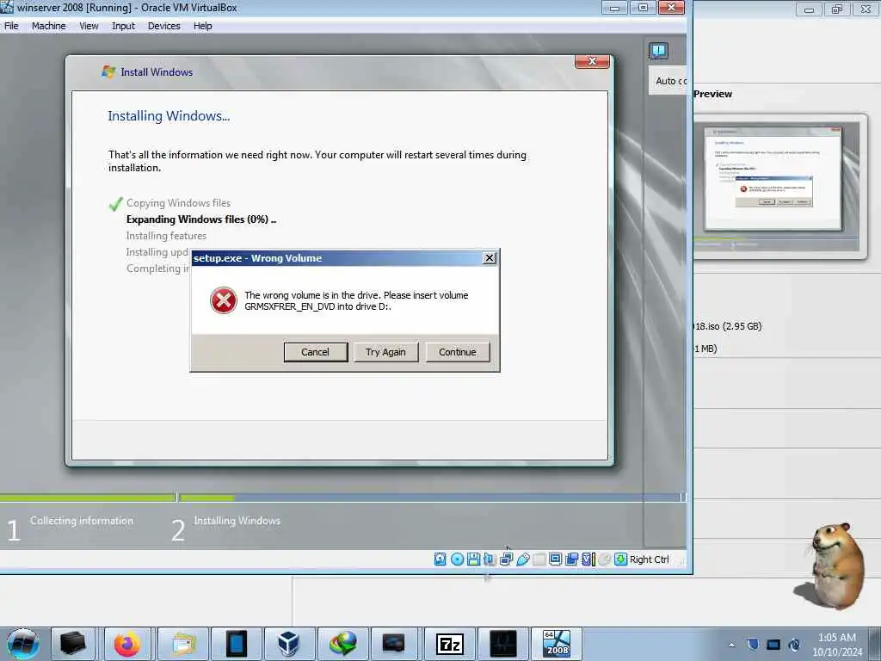Click the VirtualBox notification center icon
The width and height of the screenshot is (881, 661).
(x=658, y=51)
